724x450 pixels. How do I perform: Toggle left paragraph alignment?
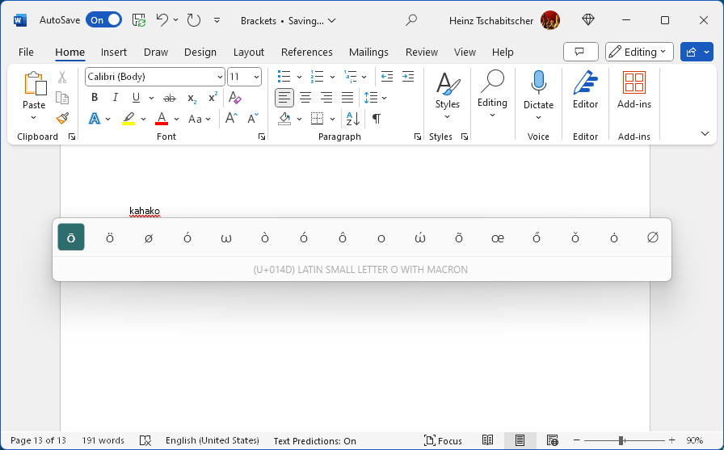(284, 98)
